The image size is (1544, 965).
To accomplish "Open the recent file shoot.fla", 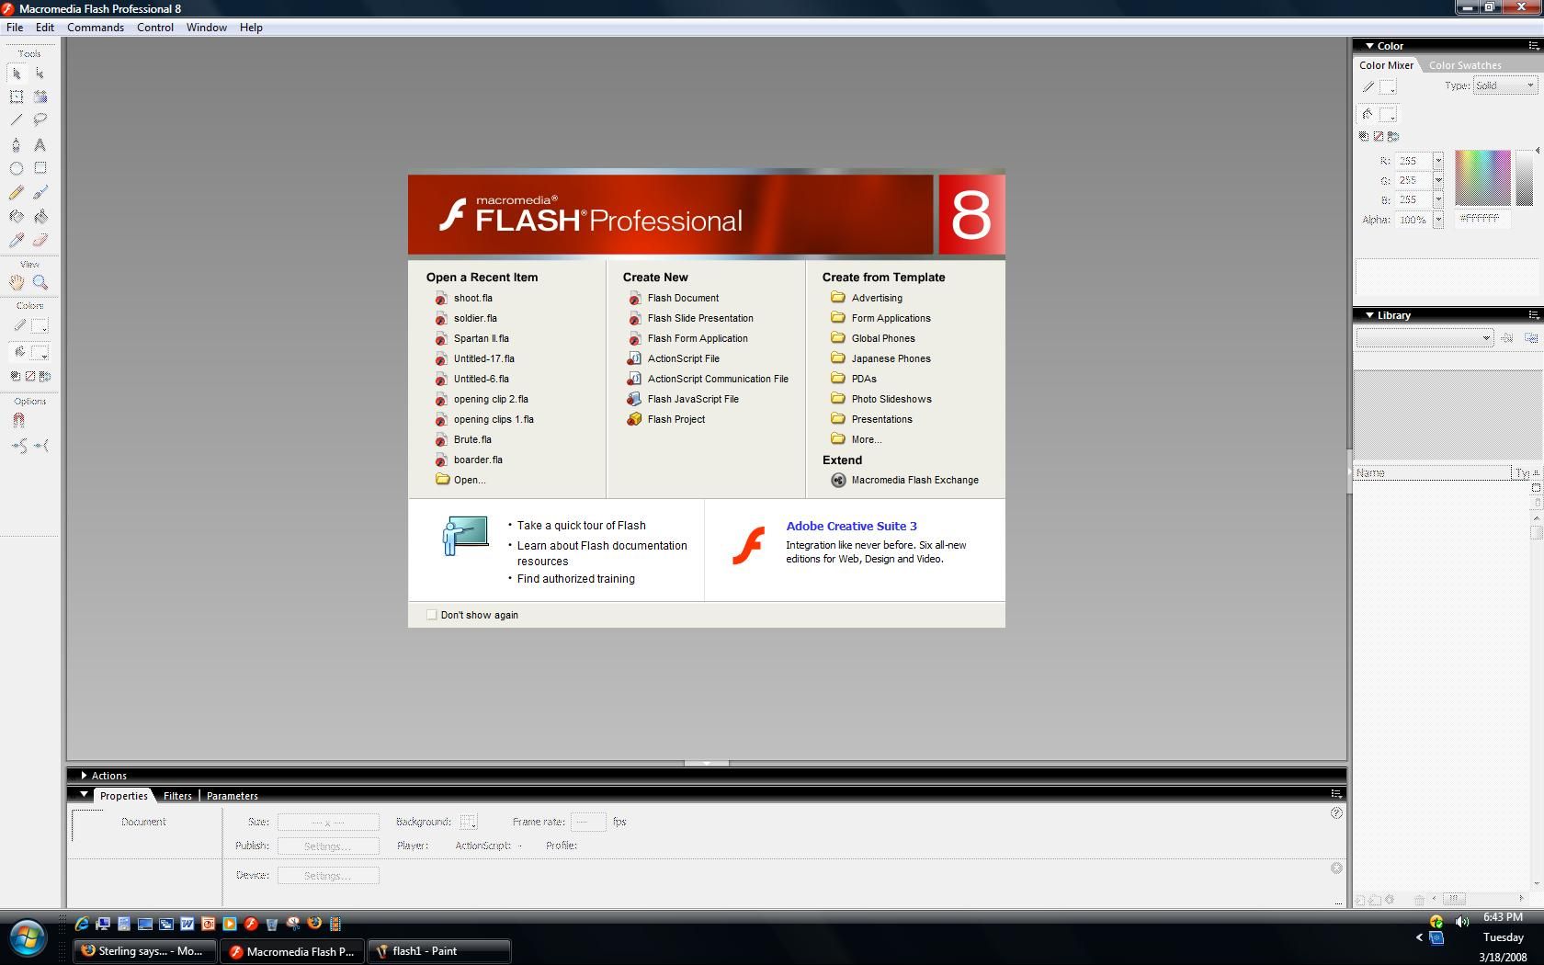I will 472,298.
